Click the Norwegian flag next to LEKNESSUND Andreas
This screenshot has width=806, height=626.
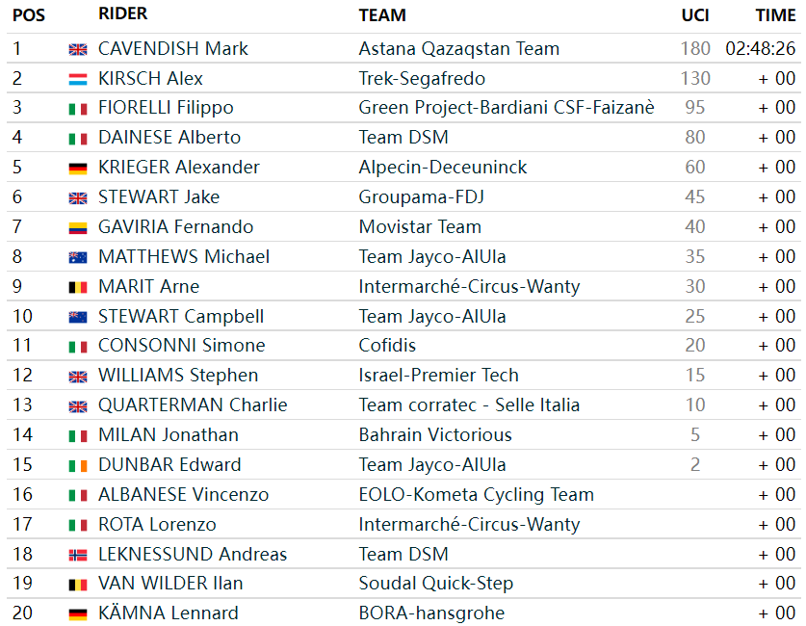click(78, 556)
